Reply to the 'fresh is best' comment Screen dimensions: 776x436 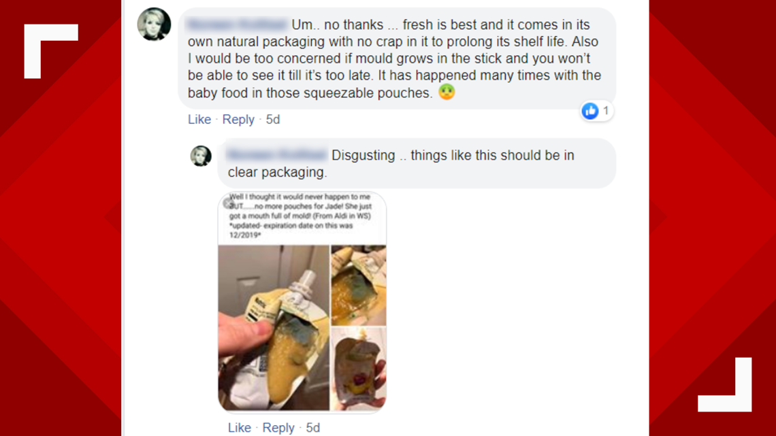238,120
